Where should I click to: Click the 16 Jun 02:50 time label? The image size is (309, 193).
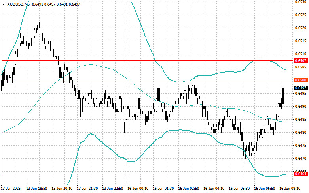click(189, 189)
